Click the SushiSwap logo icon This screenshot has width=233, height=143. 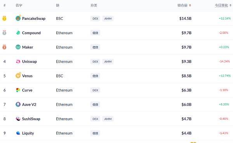tap(18, 119)
